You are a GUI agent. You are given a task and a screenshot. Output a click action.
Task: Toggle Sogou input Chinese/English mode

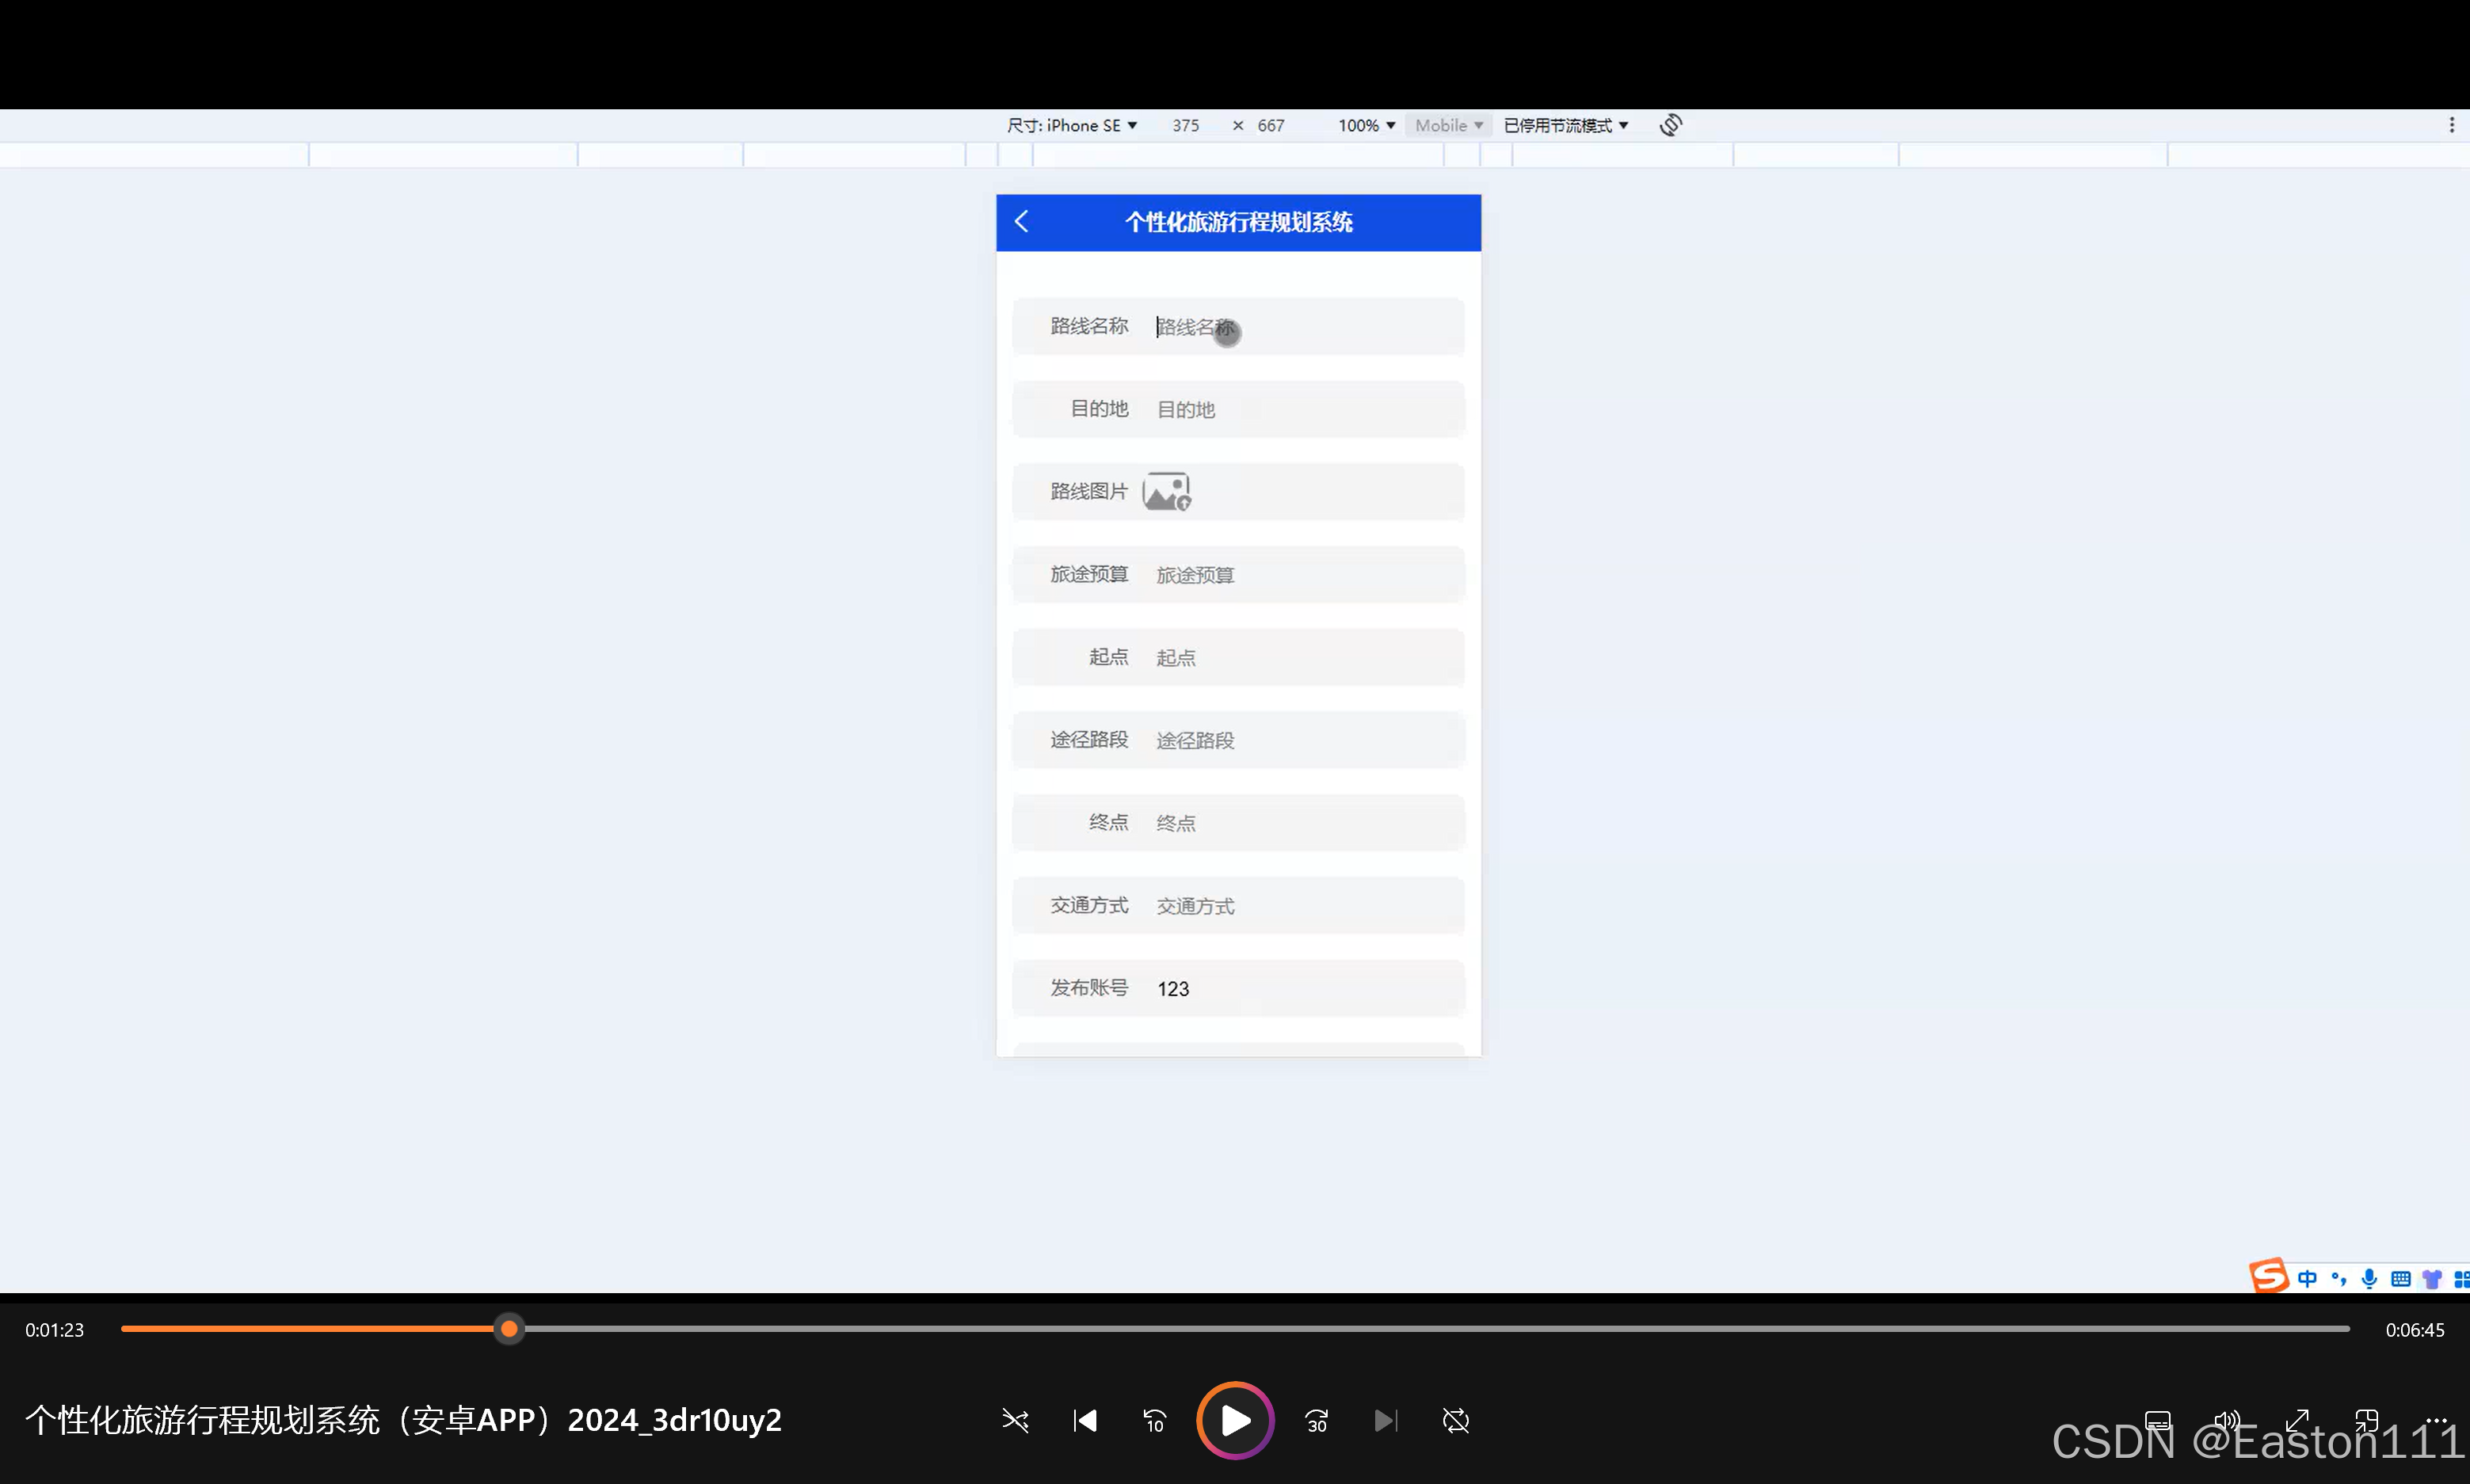click(2307, 1278)
